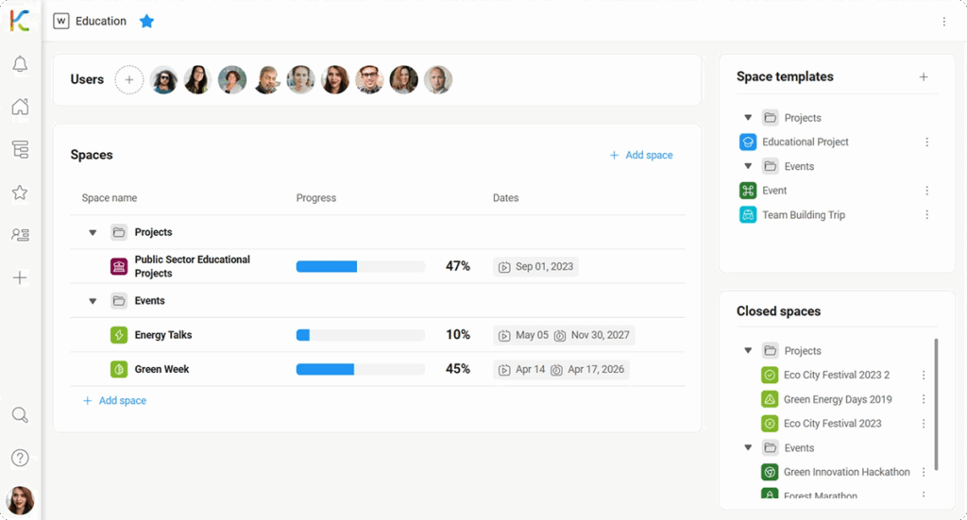Open the three-dot menu for Educational Project

click(926, 143)
